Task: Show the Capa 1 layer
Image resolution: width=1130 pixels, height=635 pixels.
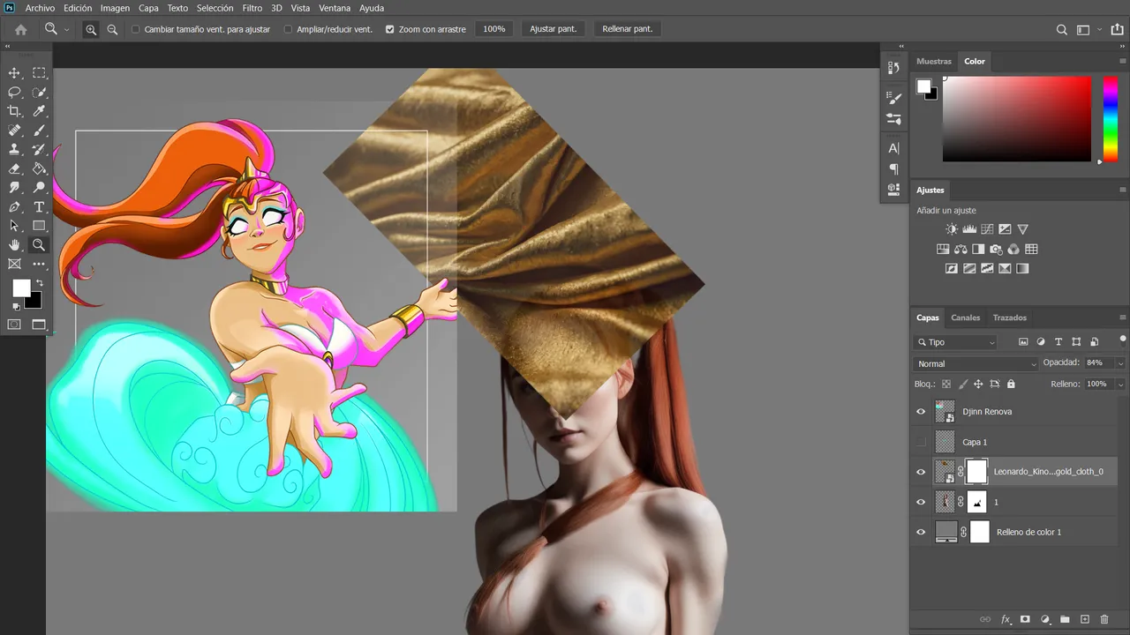Action: pyautogui.click(x=921, y=442)
